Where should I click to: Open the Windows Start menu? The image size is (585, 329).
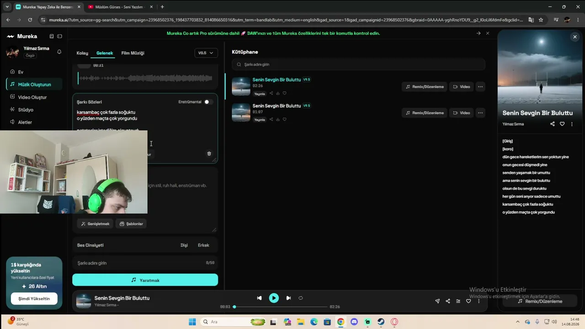192,322
